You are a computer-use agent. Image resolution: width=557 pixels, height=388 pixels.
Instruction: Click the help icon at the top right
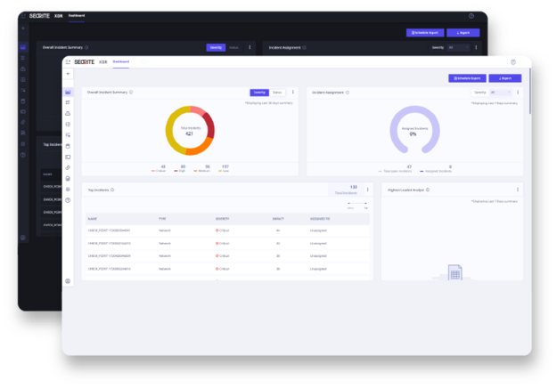(x=513, y=62)
